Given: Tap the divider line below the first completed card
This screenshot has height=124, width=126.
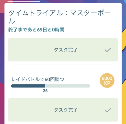Looking at the screenshot, I should click(x=63, y=65).
